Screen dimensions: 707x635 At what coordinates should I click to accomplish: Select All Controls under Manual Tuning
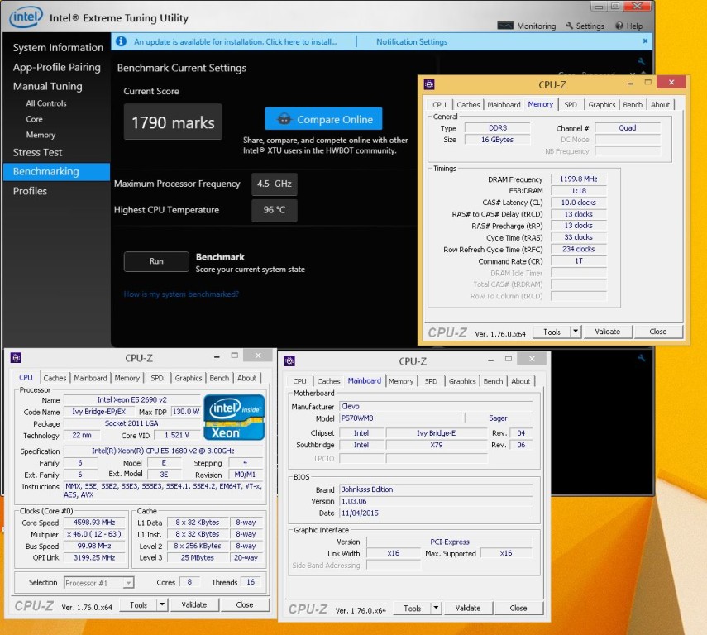tap(46, 103)
